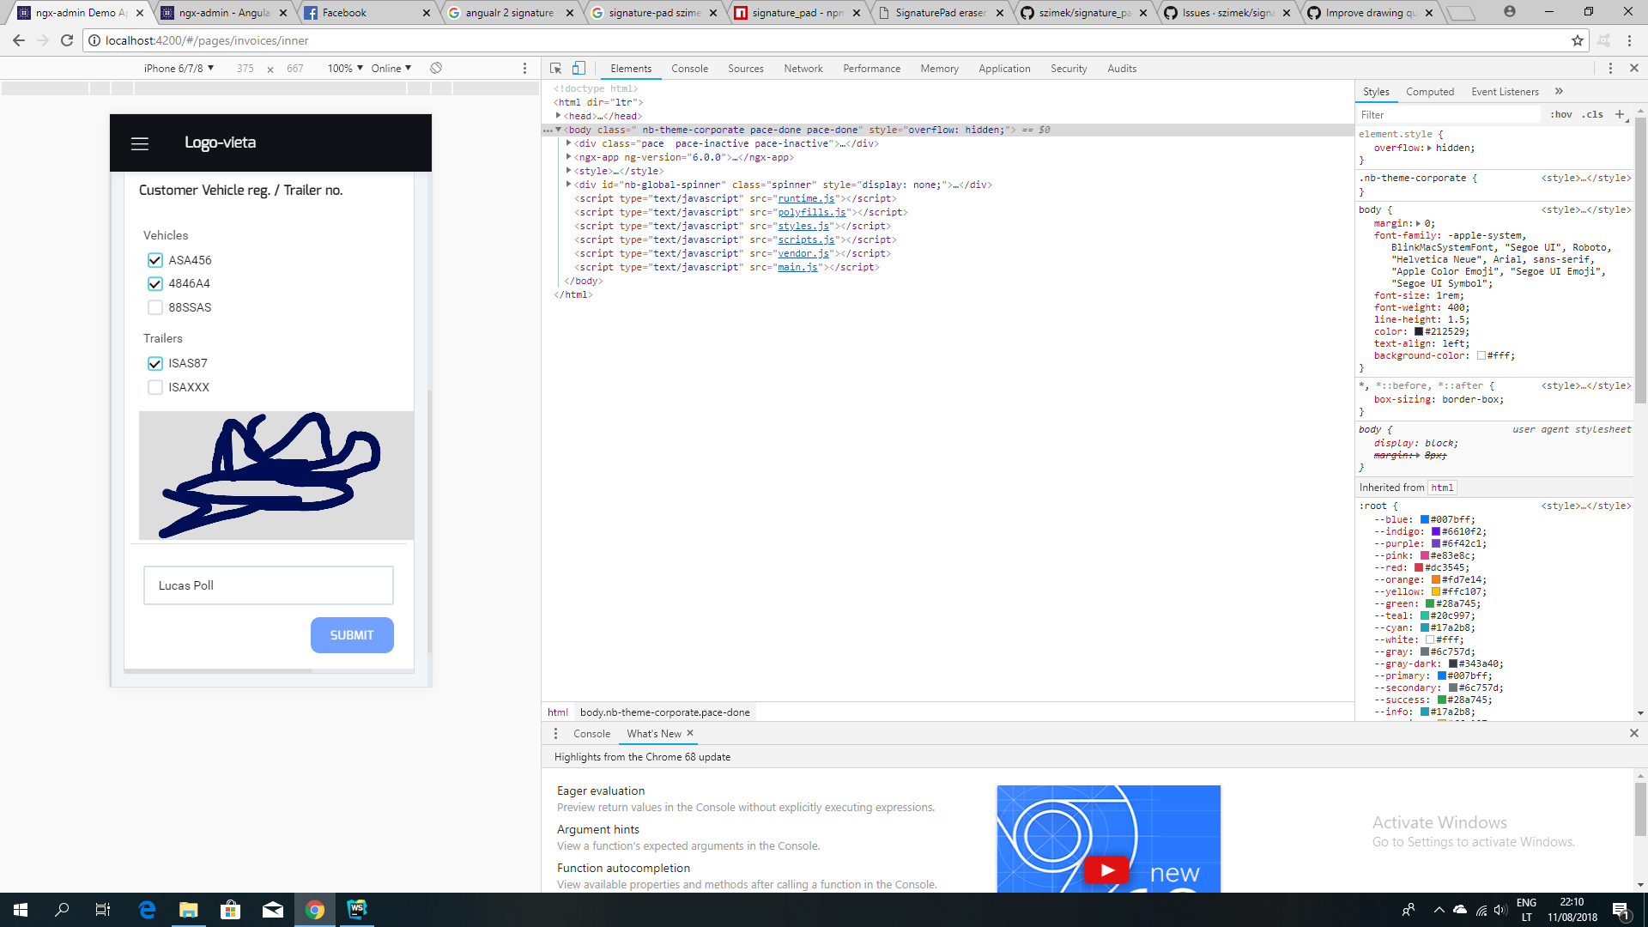Open the device toolbar three-dot options icon

tap(524, 68)
